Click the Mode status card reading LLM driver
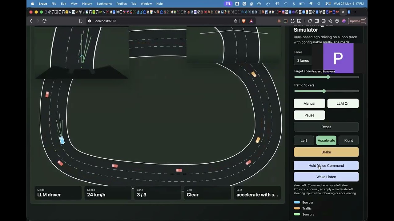The width and height of the screenshot is (394, 221). [58, 193]
